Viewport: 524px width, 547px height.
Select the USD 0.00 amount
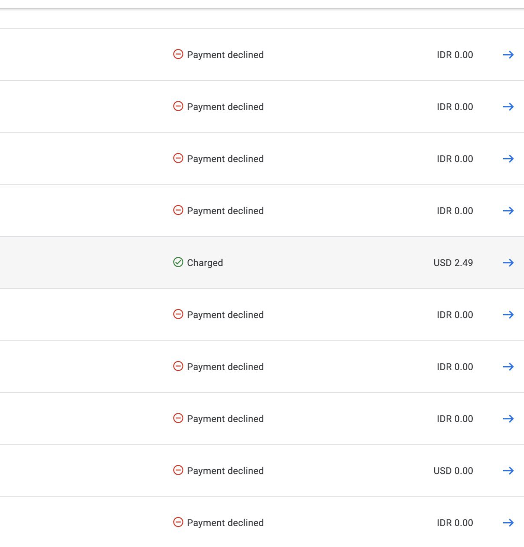[453, 471]
